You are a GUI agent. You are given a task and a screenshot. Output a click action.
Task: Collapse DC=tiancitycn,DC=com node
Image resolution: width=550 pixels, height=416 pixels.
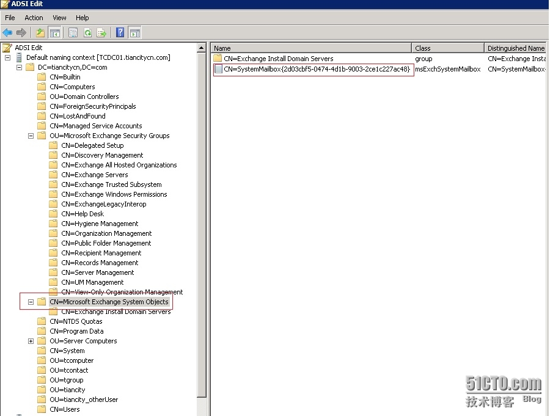coord(20,67)
